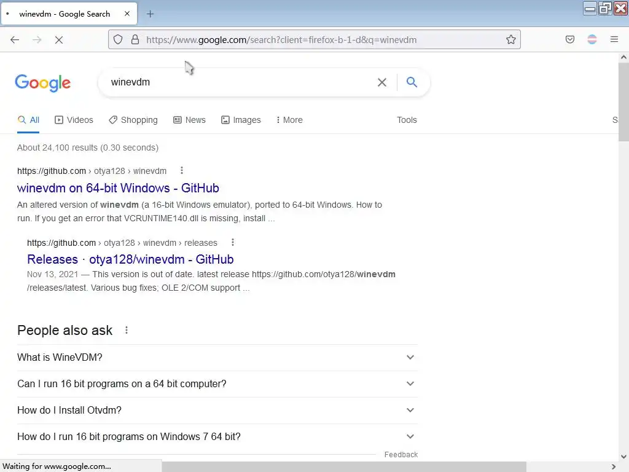The image size is (629, 472).
Task: Expand How do I Install Otvdm question
Action: click(217, 410)
